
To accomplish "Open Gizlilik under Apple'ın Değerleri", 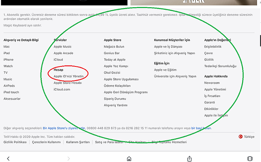I will coord(209,60).
